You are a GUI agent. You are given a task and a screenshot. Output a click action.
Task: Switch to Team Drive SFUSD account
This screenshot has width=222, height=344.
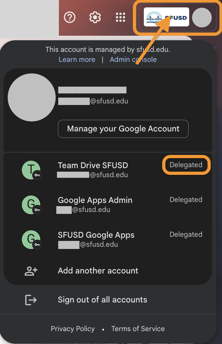click(108, 170)
